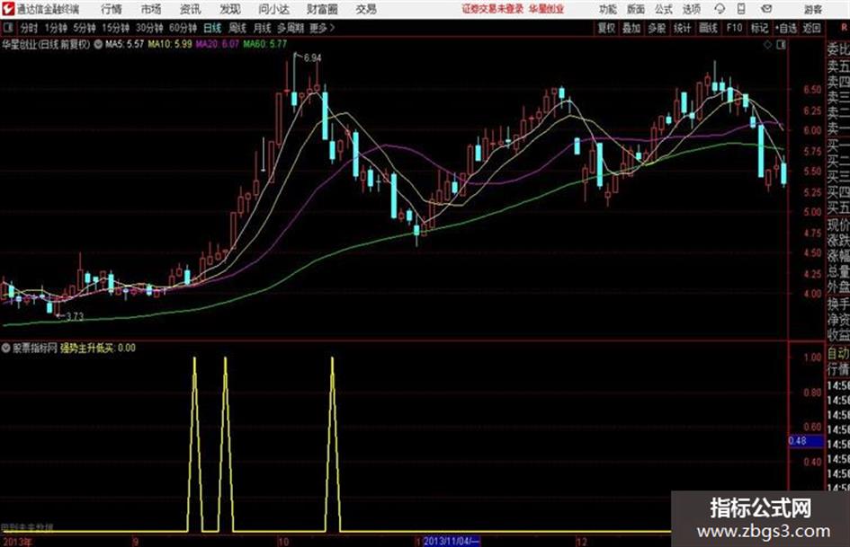
Task: Open the mail message icon
Action: pyautogui.click(x=766, y=9)
